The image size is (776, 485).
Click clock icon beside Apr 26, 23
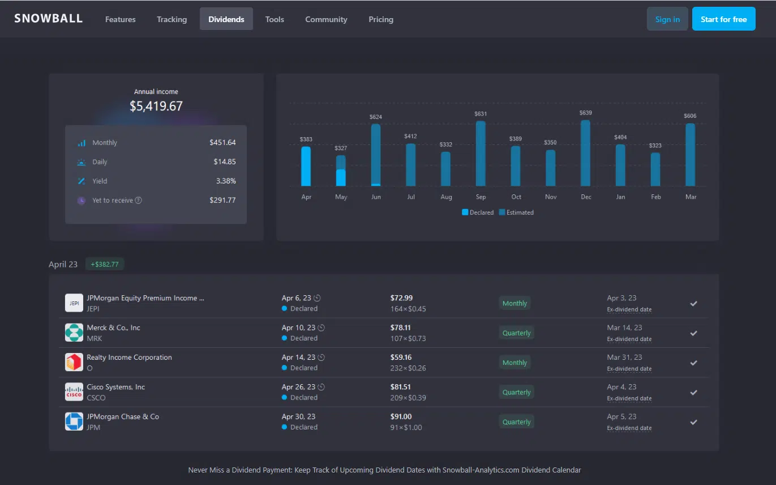pos(321,387)
